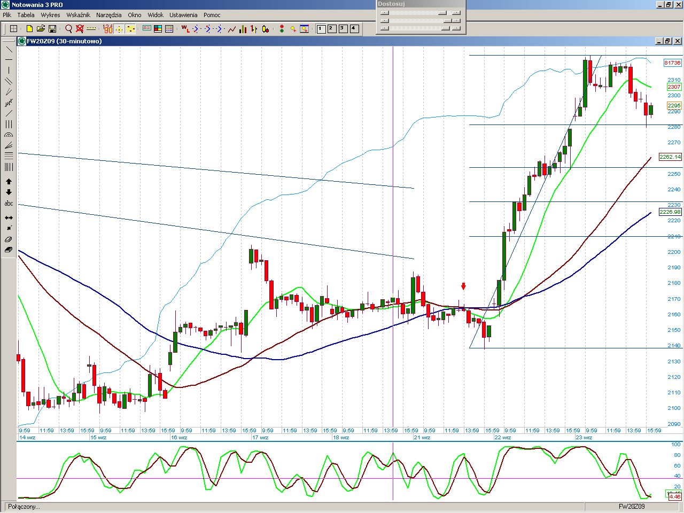The width and height of the screenshot is (684, 513).
Task: Open file using the folder icon
Action: (41, 28)
